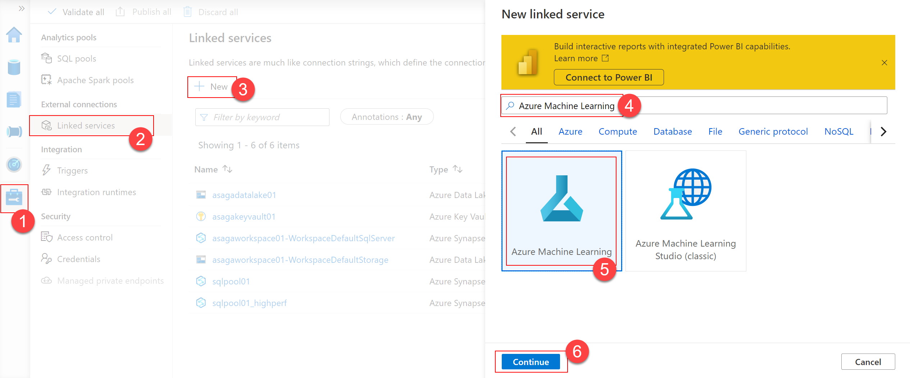Click Publish all in the toolbar

[x=144, y=12]
